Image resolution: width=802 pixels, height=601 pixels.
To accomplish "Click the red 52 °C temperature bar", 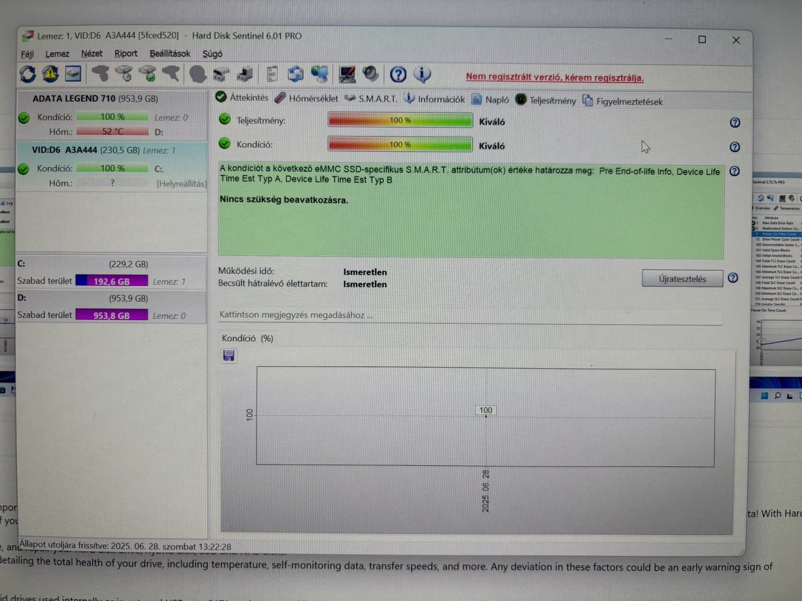I will point(112,131).
